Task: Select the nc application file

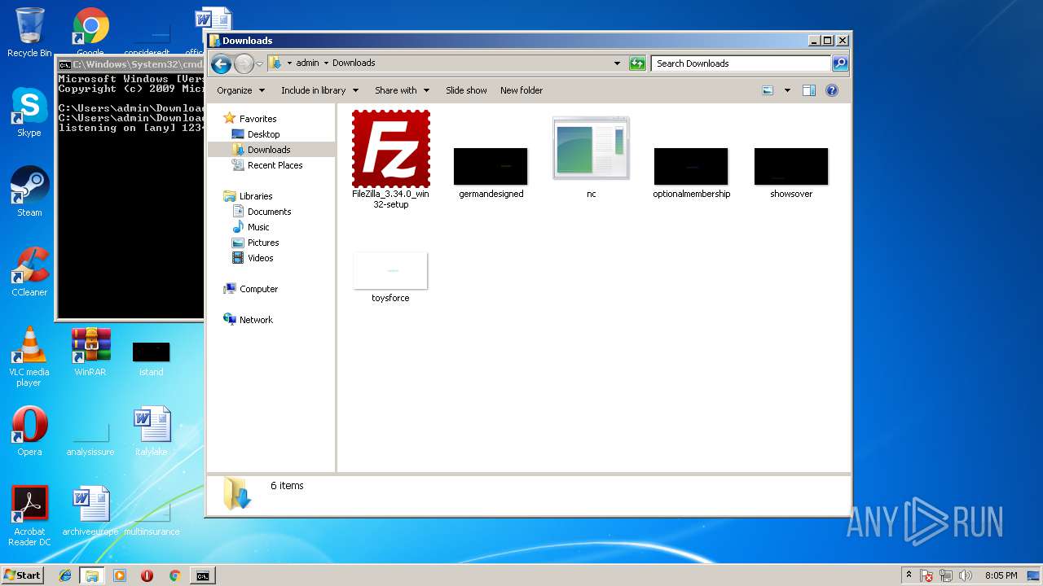Action: pos(592,148)
